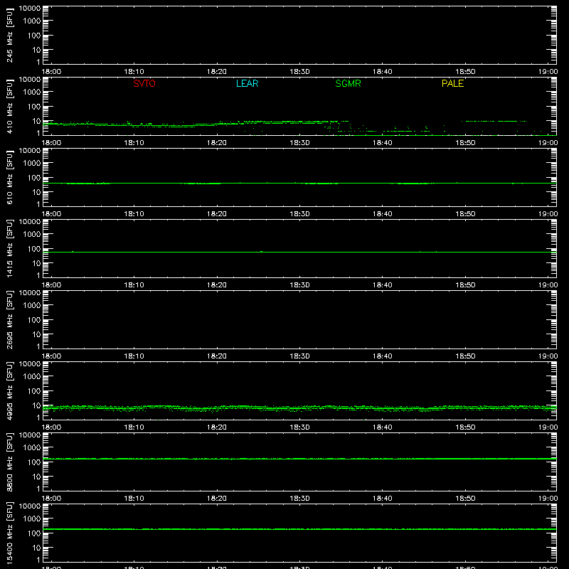Viewport: 569px width, 569px height.
Task: Select the 245 MHz [SFU] axis label
Action: pyautogui.click(x=9, y=35)
